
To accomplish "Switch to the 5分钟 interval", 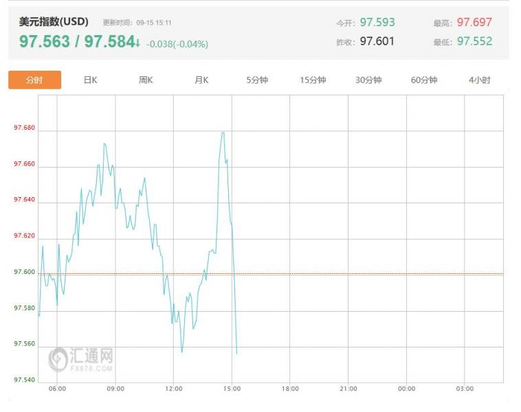I will (x=257, y=80).
